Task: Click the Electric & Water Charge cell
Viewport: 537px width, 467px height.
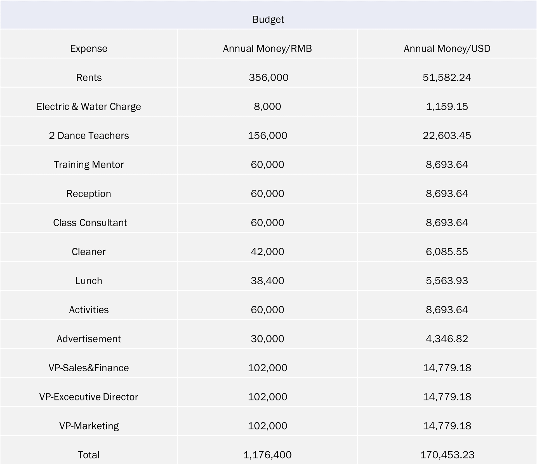Action: click(x=89, y=107)
